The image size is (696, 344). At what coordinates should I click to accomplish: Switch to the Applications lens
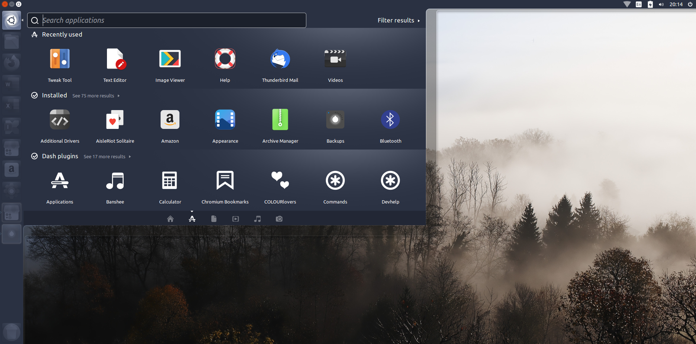point(192,219)
